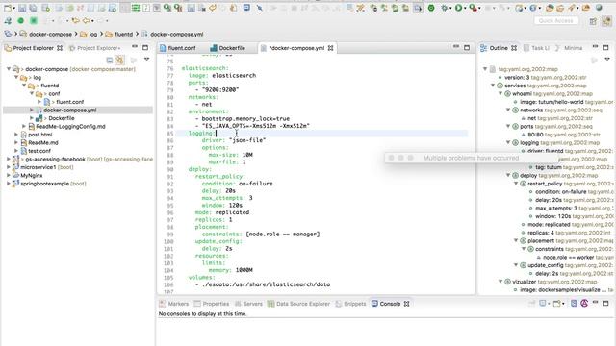Click the Collapse All icon in Project Explorer
Screen dimensions: 616x346
click(x=110, y=60)
